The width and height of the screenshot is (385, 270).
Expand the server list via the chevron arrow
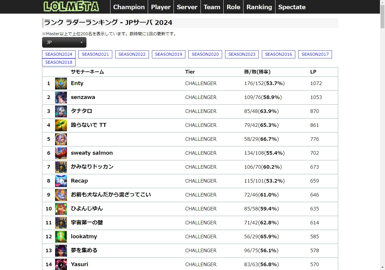coord(81,42)
